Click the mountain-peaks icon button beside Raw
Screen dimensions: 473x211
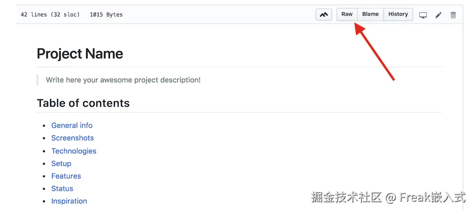point(324,15)
